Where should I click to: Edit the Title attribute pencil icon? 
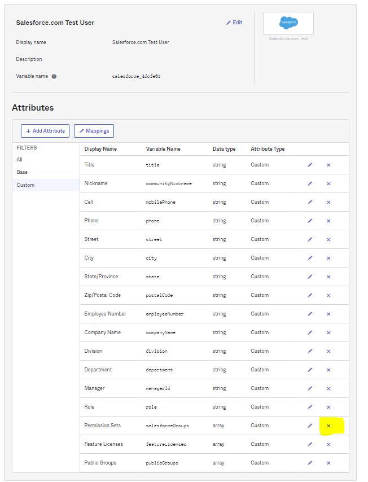310,165
